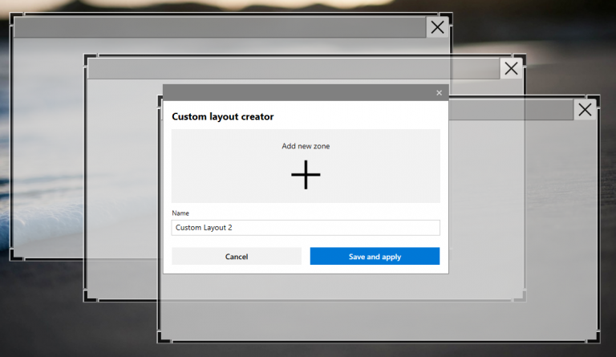This screenshot has height=357, width=616.
Task: Grab the bottom-left corner handle of back-most zone
Action: (x=17, y=254)
